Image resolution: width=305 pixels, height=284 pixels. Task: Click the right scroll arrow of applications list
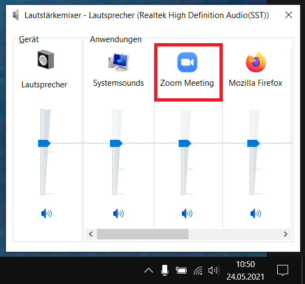click(x=285, y=234)
